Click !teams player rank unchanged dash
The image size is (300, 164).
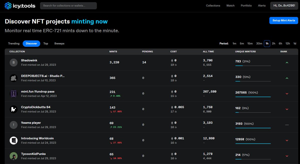pyautogui.click(x=287, y=125)
